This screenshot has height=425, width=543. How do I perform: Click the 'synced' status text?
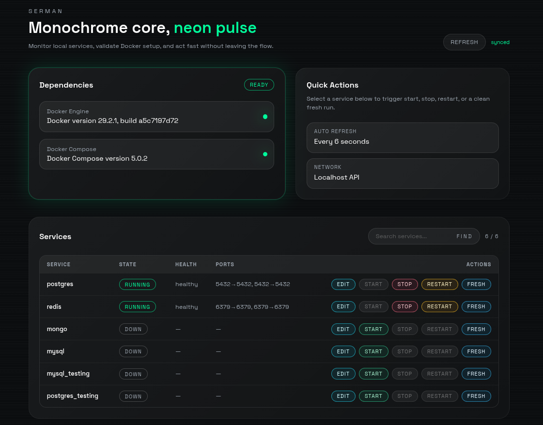[500, 42]
